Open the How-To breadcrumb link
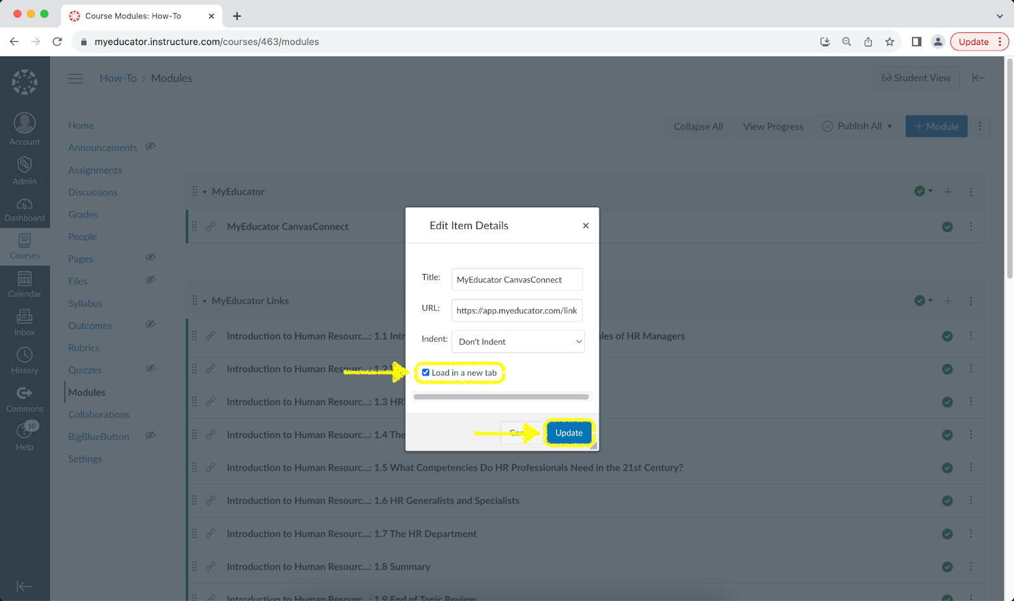The image size is (1014, 601). pos(118,78)
